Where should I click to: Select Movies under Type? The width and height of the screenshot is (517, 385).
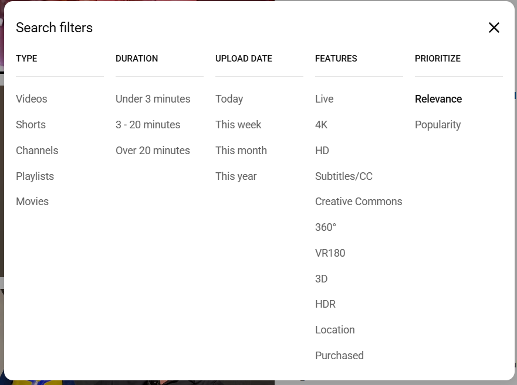click(x=32, y=202)
